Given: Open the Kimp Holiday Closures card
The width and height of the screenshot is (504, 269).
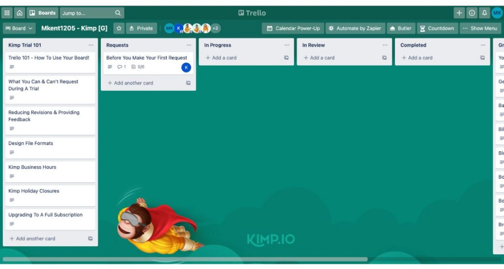Looking at the screenshot, I should [x=51, y=195].
